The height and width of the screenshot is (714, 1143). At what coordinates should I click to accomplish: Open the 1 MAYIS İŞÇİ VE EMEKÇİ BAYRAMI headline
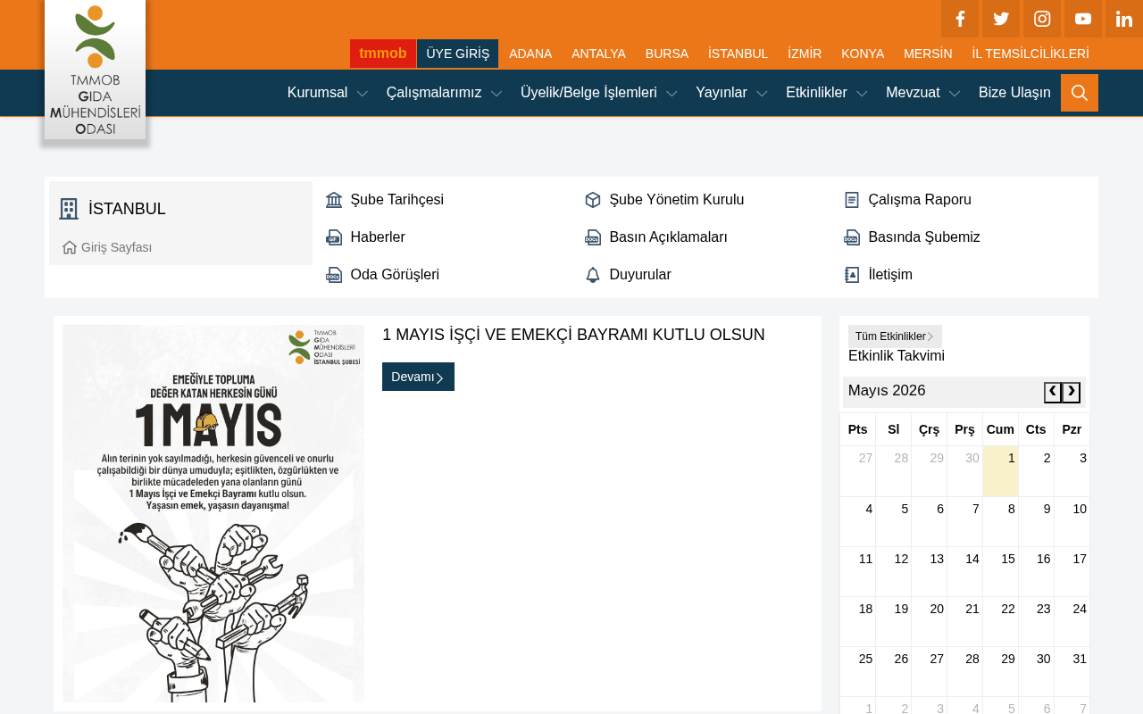point(573,335)
